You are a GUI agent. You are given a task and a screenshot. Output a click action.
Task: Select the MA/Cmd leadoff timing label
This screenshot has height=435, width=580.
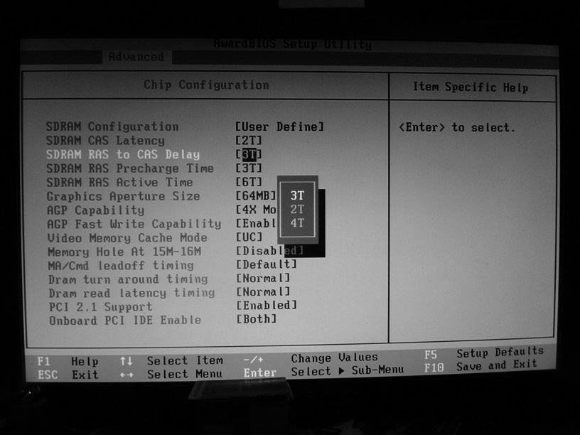pyautogui.click(x=121, y=266)
